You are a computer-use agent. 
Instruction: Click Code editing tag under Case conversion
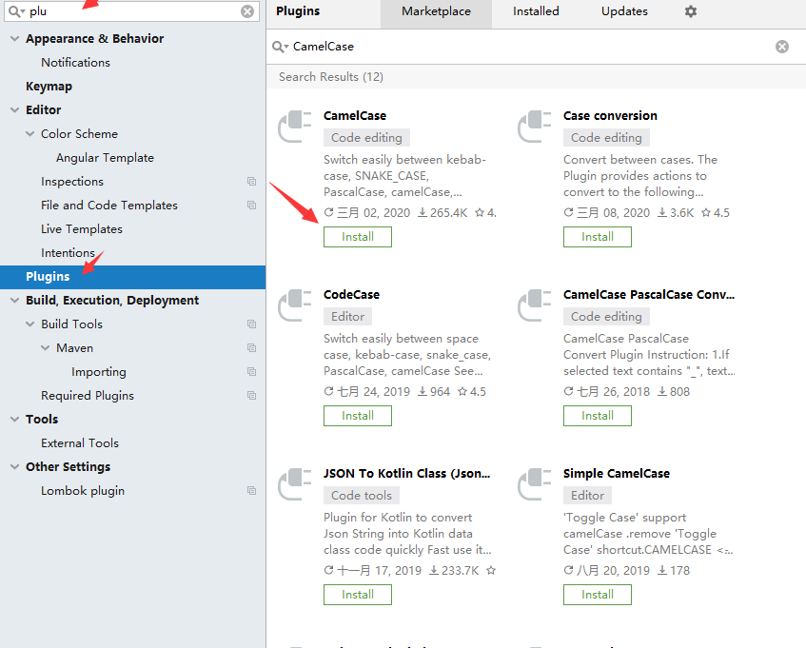point(606,138)
